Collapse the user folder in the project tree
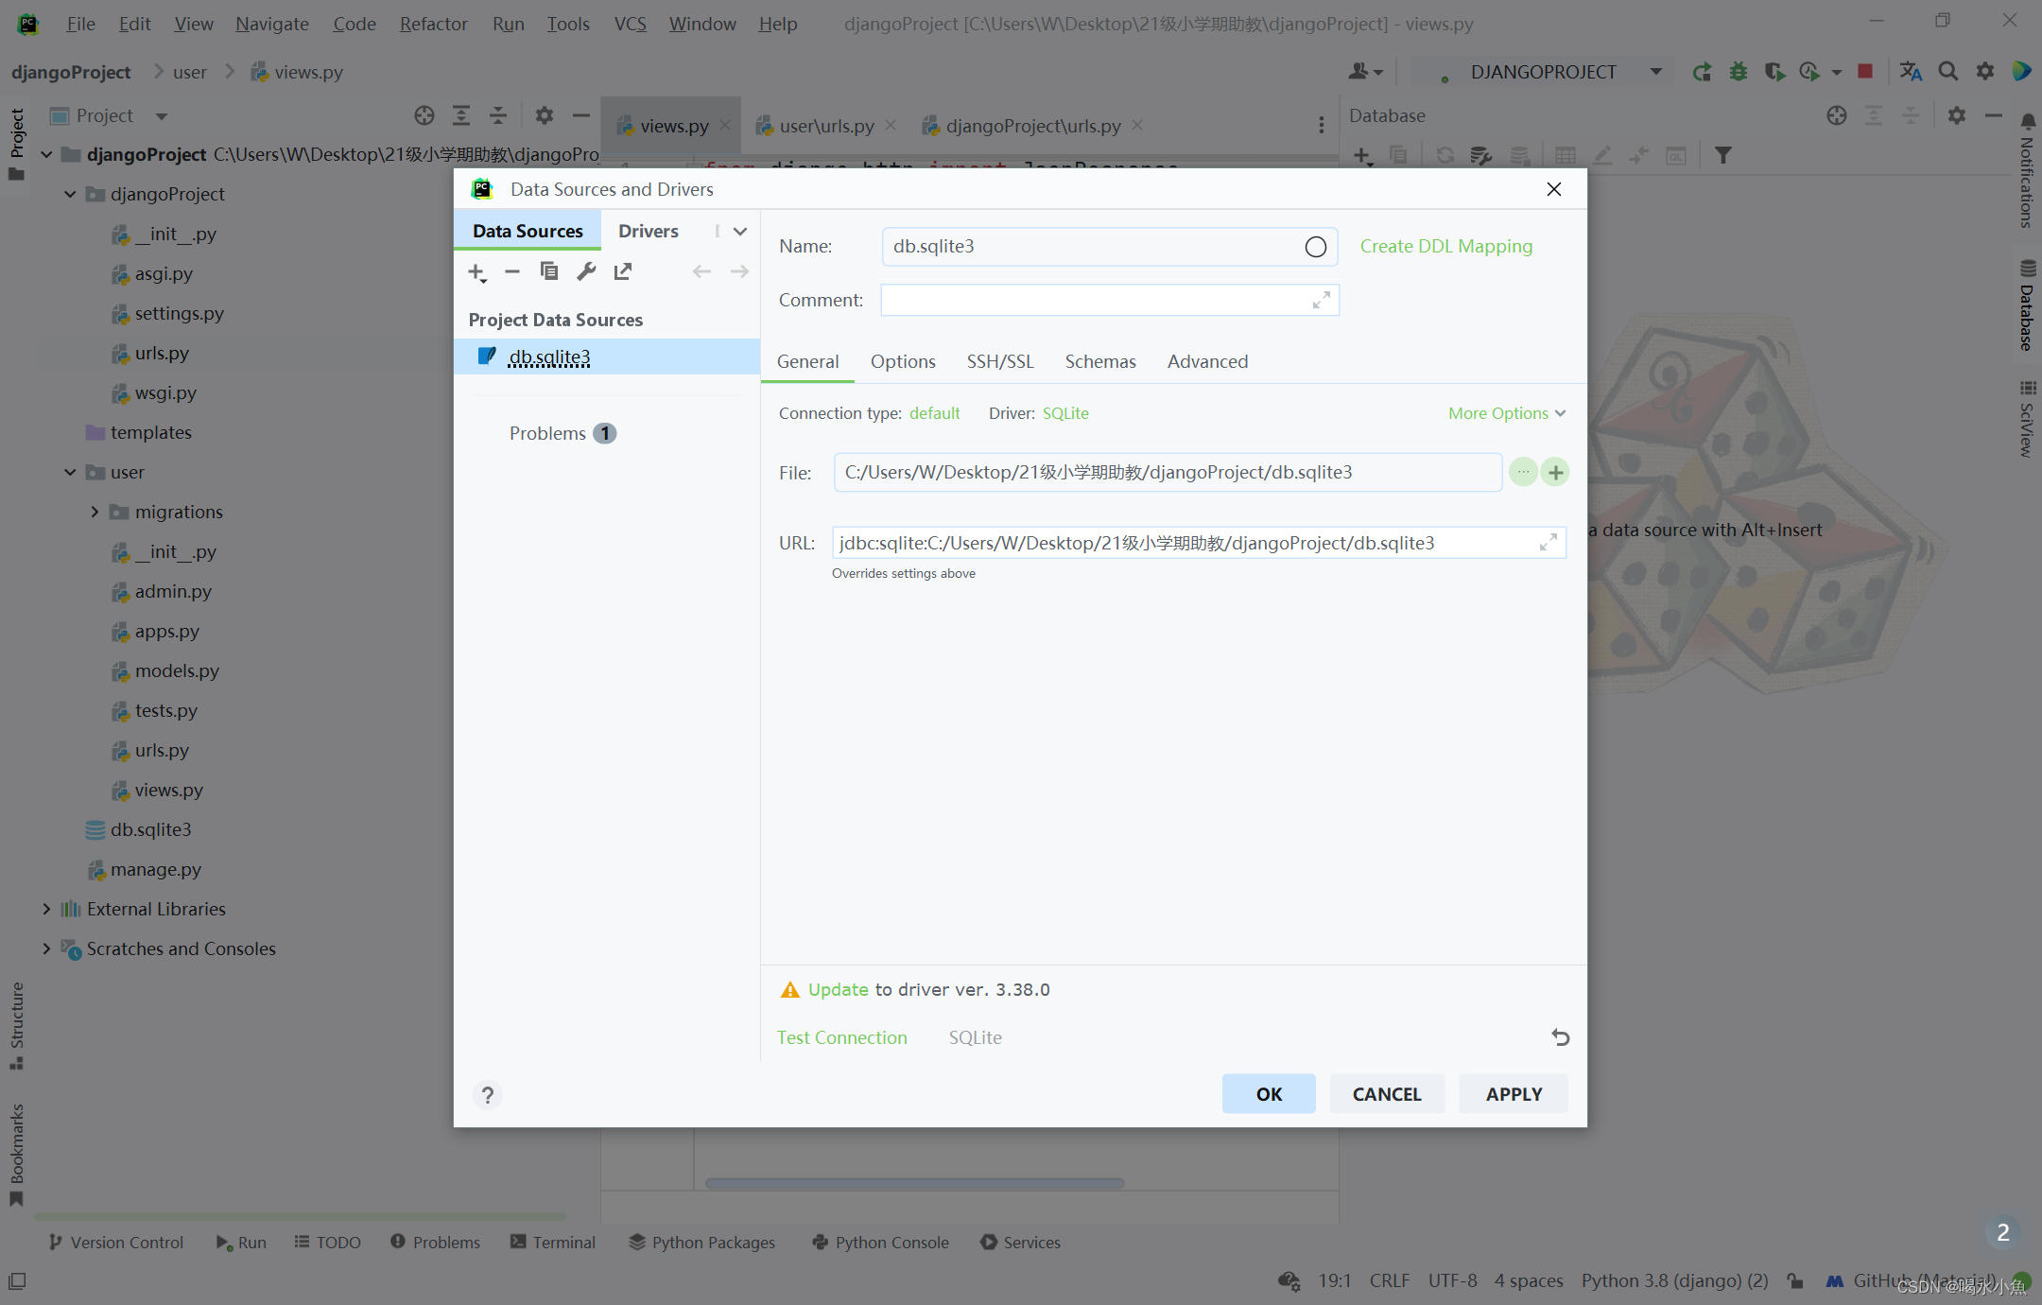This screenshot has width=2042, height=1305. 70,472
